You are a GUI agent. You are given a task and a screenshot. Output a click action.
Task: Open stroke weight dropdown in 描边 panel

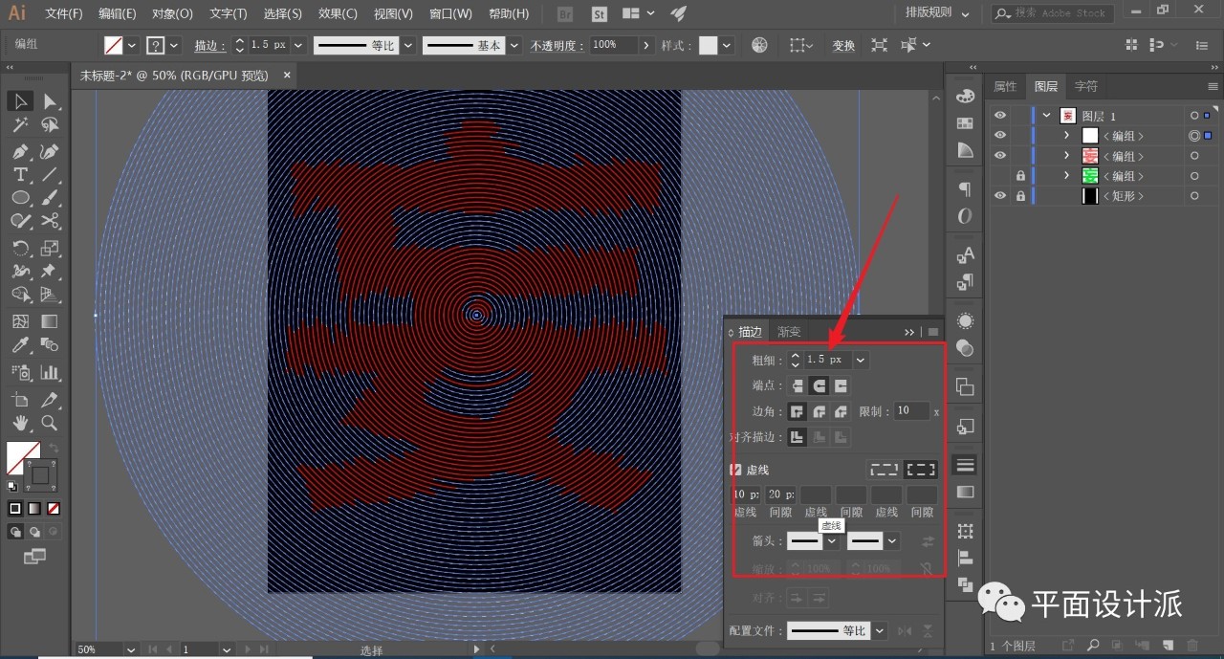click(861, 360)
